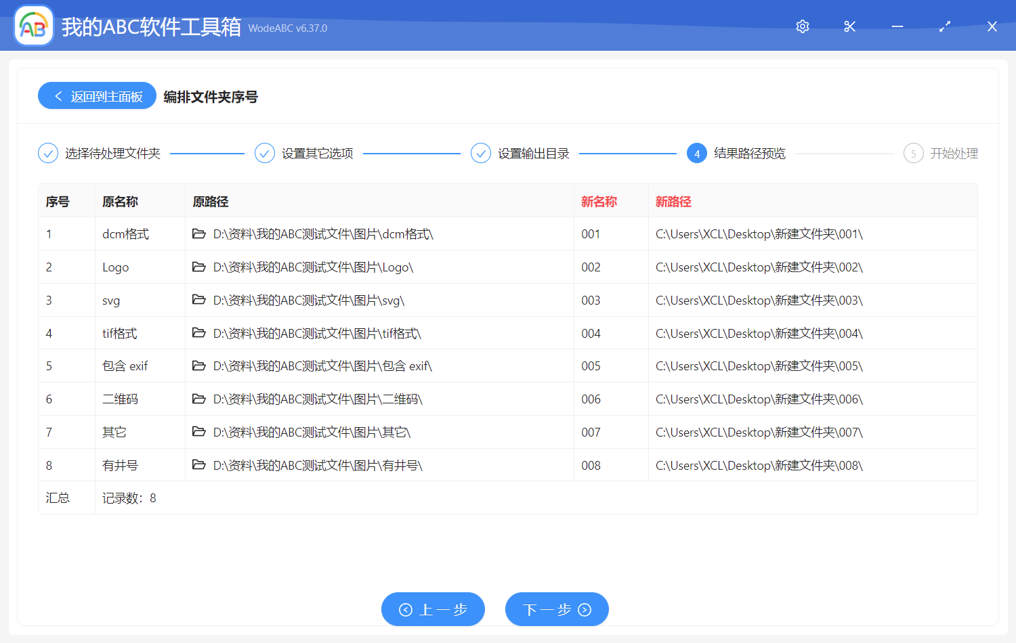Click the checkmark circle for 设置输出目录 step

click(x=481, y=153)
